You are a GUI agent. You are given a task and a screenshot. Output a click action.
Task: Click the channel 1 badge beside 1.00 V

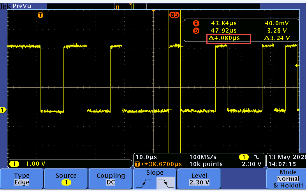(14, 164)
